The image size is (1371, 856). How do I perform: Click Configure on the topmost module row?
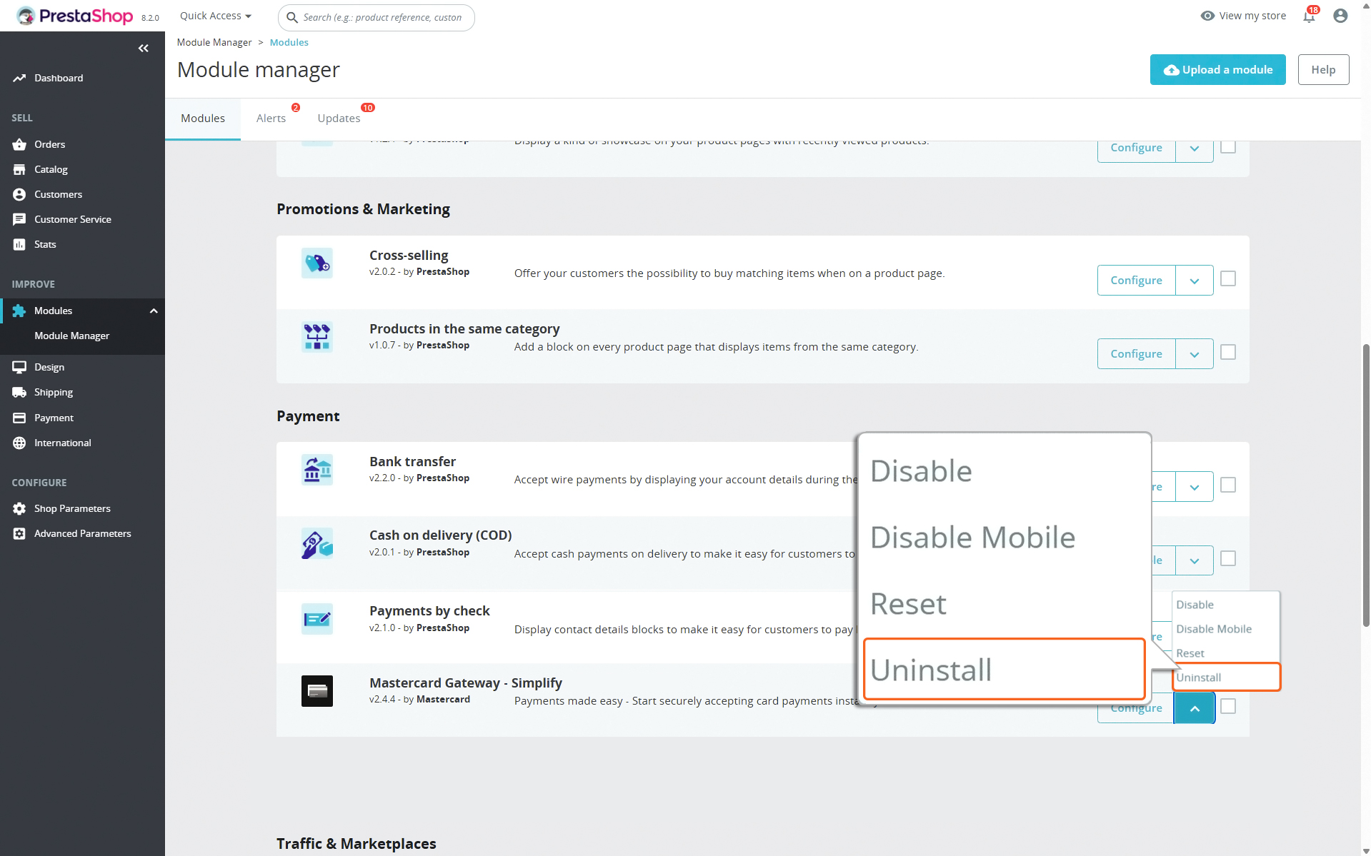click(1136, 149)
